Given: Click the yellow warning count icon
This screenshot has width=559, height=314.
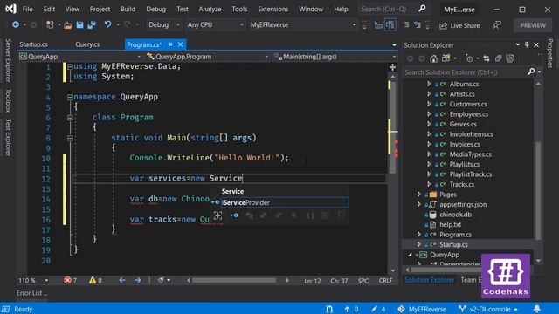Looking at the screenshot, I should click(x=93, y=280).
